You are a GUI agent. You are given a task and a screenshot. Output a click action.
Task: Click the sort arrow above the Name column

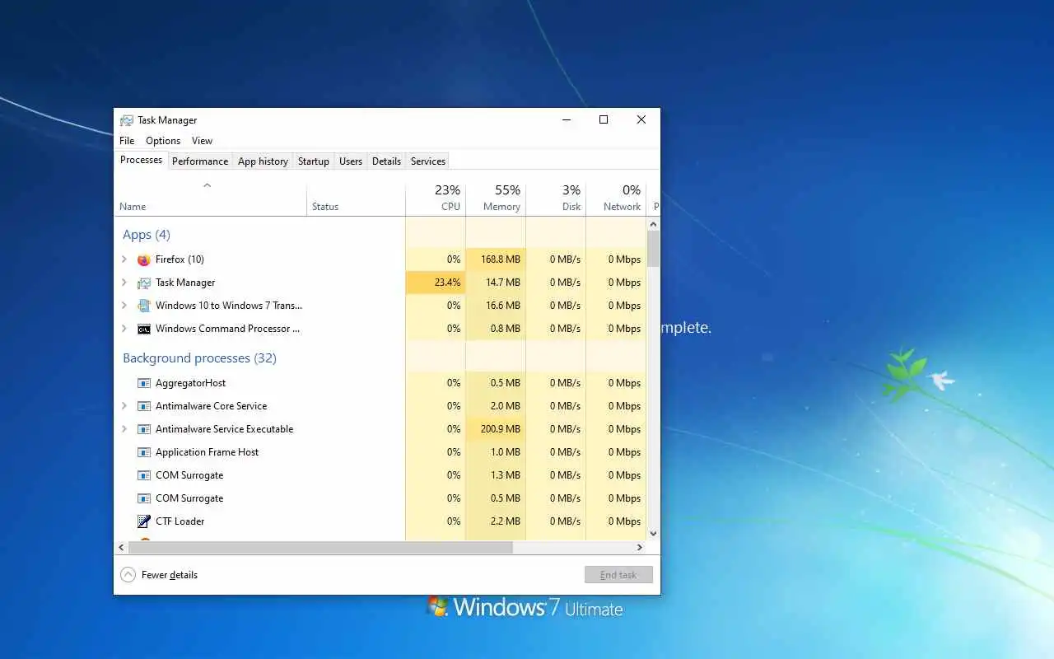click(x=208, y=185)
